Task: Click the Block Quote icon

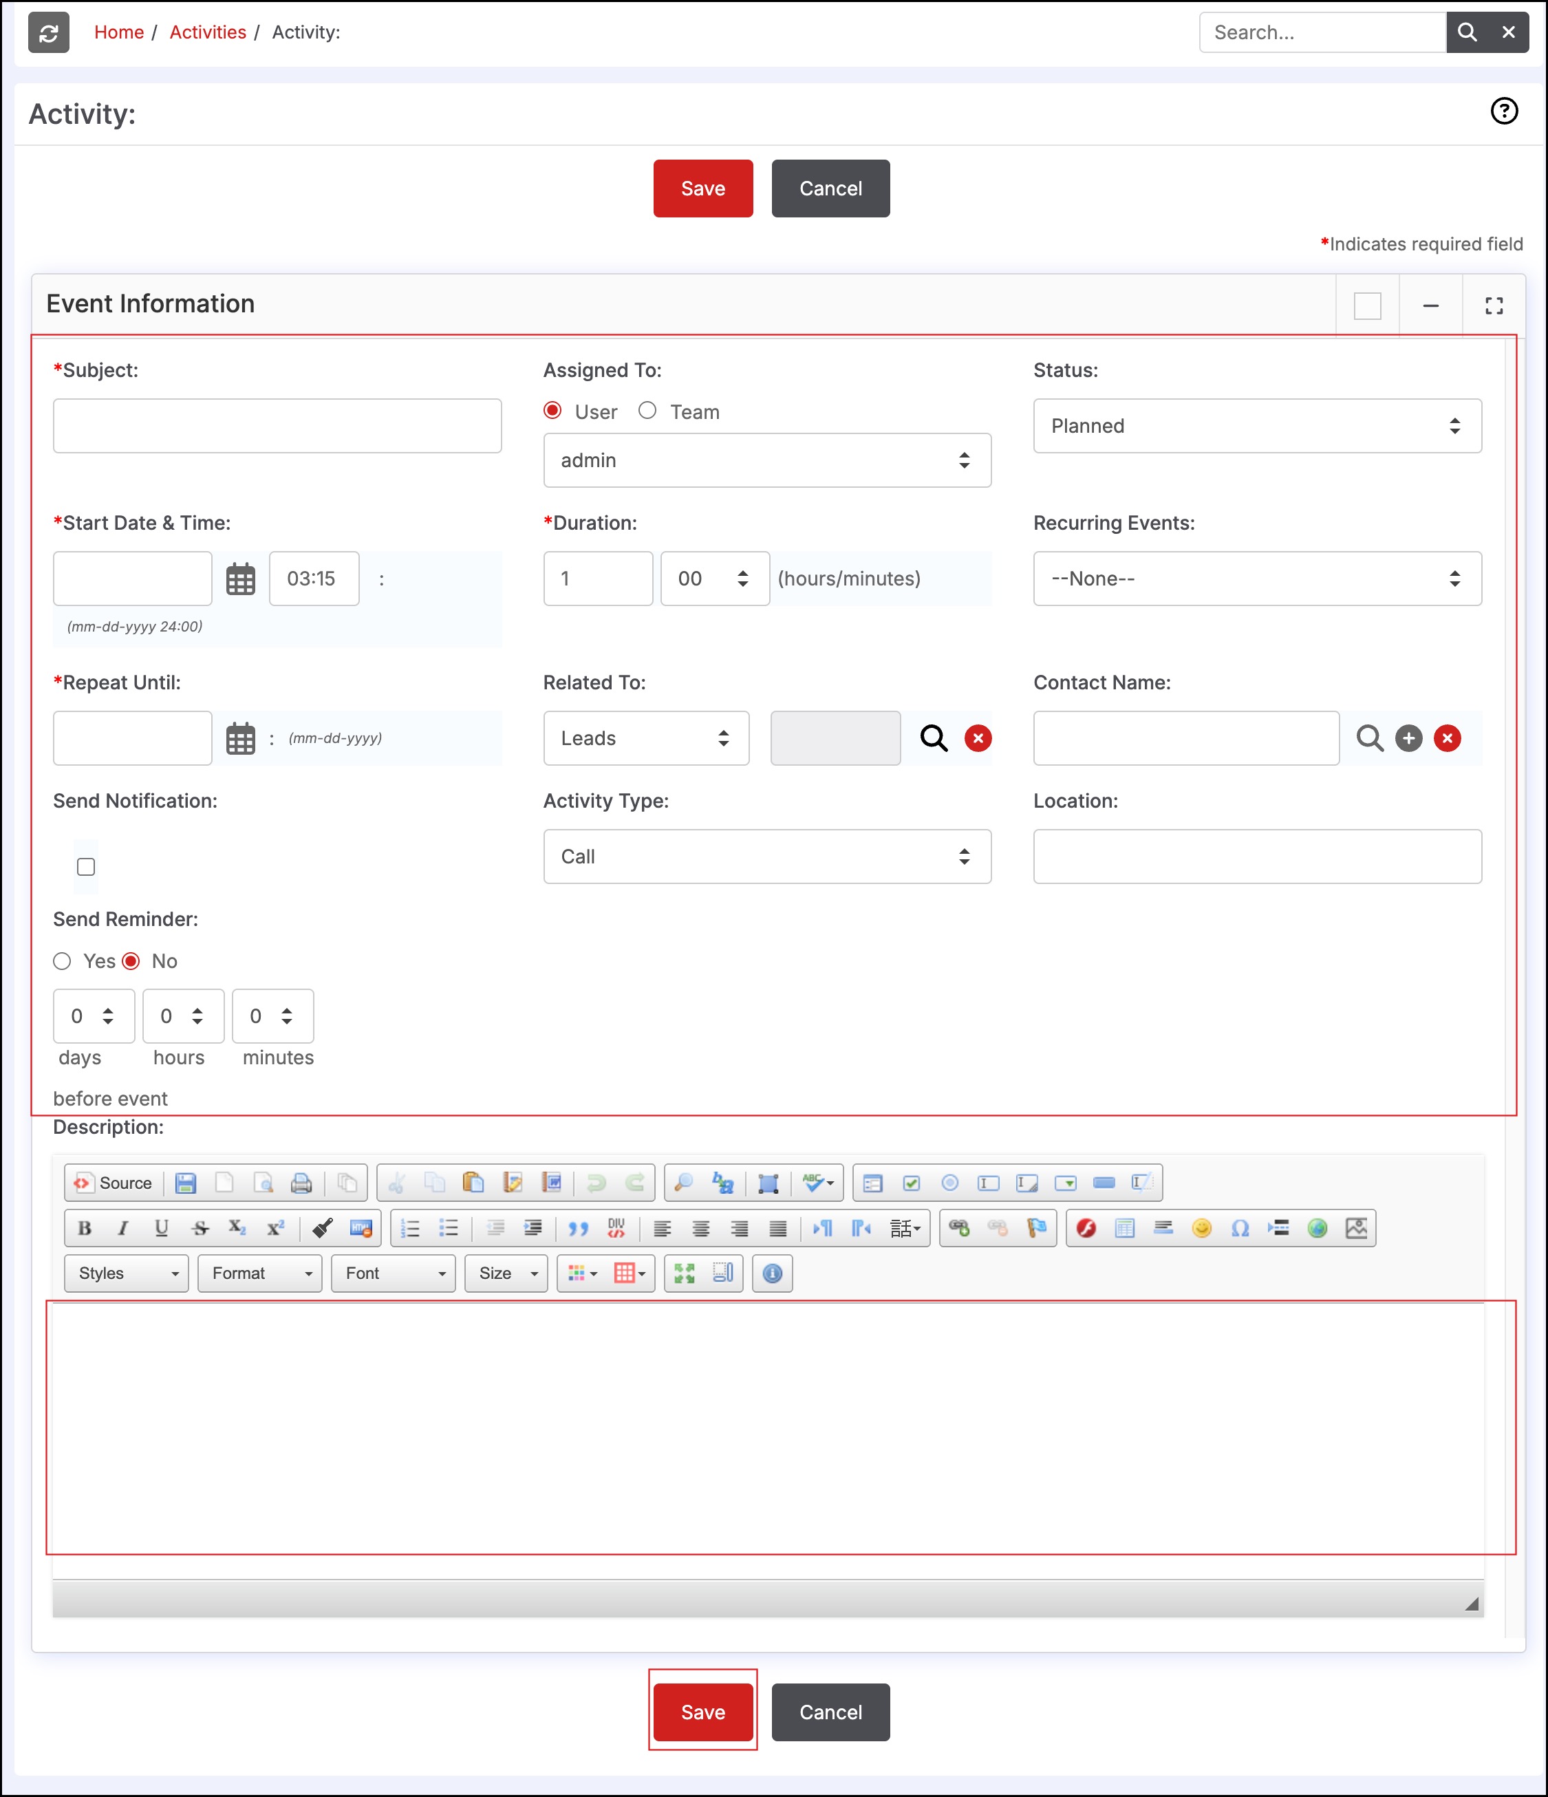Action: (x=579, y=1228)
